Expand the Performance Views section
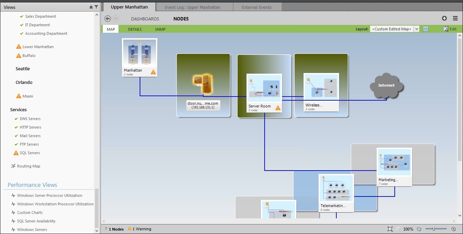 click(x=32, y=185)
